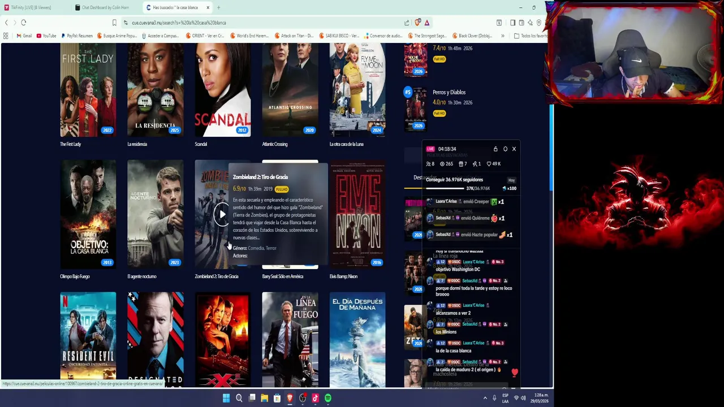This screenshot has height=407, width=724.
Task: Open Spotify from the taskbar
Action: coord(328,398)
